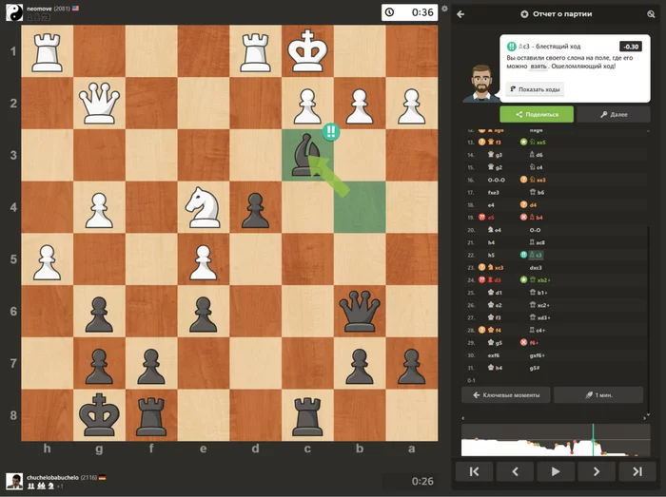Click the username neomove
Screen dimensions: 666x497
coord(39,9)
